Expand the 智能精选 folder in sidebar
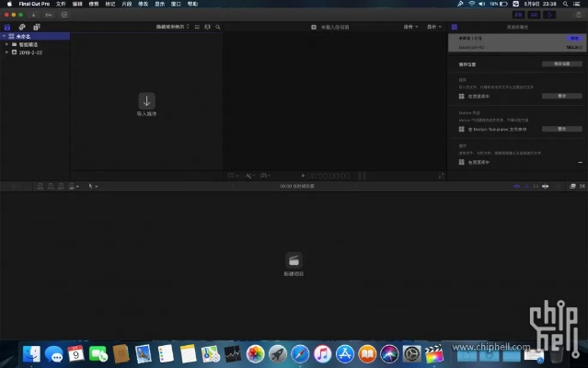The image size is (588, 368). coord(7,44)
